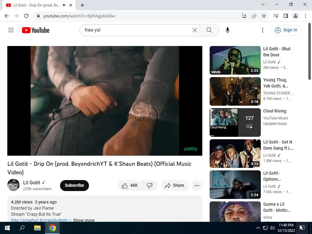Image resolution: width=312 pixels, height=234 pixels.
Task: Open Lil Gotit channel avatar
Action: [13, 185]
